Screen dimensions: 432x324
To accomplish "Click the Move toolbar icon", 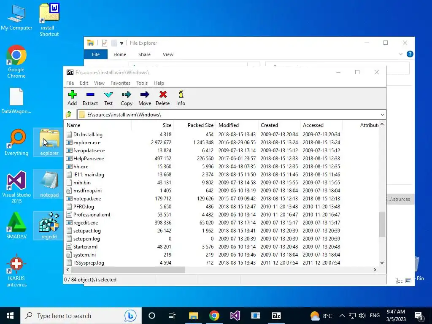I will click(145, 98).
